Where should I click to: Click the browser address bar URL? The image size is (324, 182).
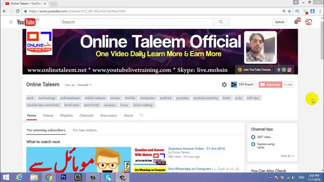[x=77, y=11]
